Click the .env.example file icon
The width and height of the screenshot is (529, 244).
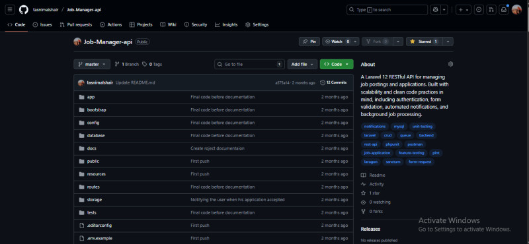point(81,238)
